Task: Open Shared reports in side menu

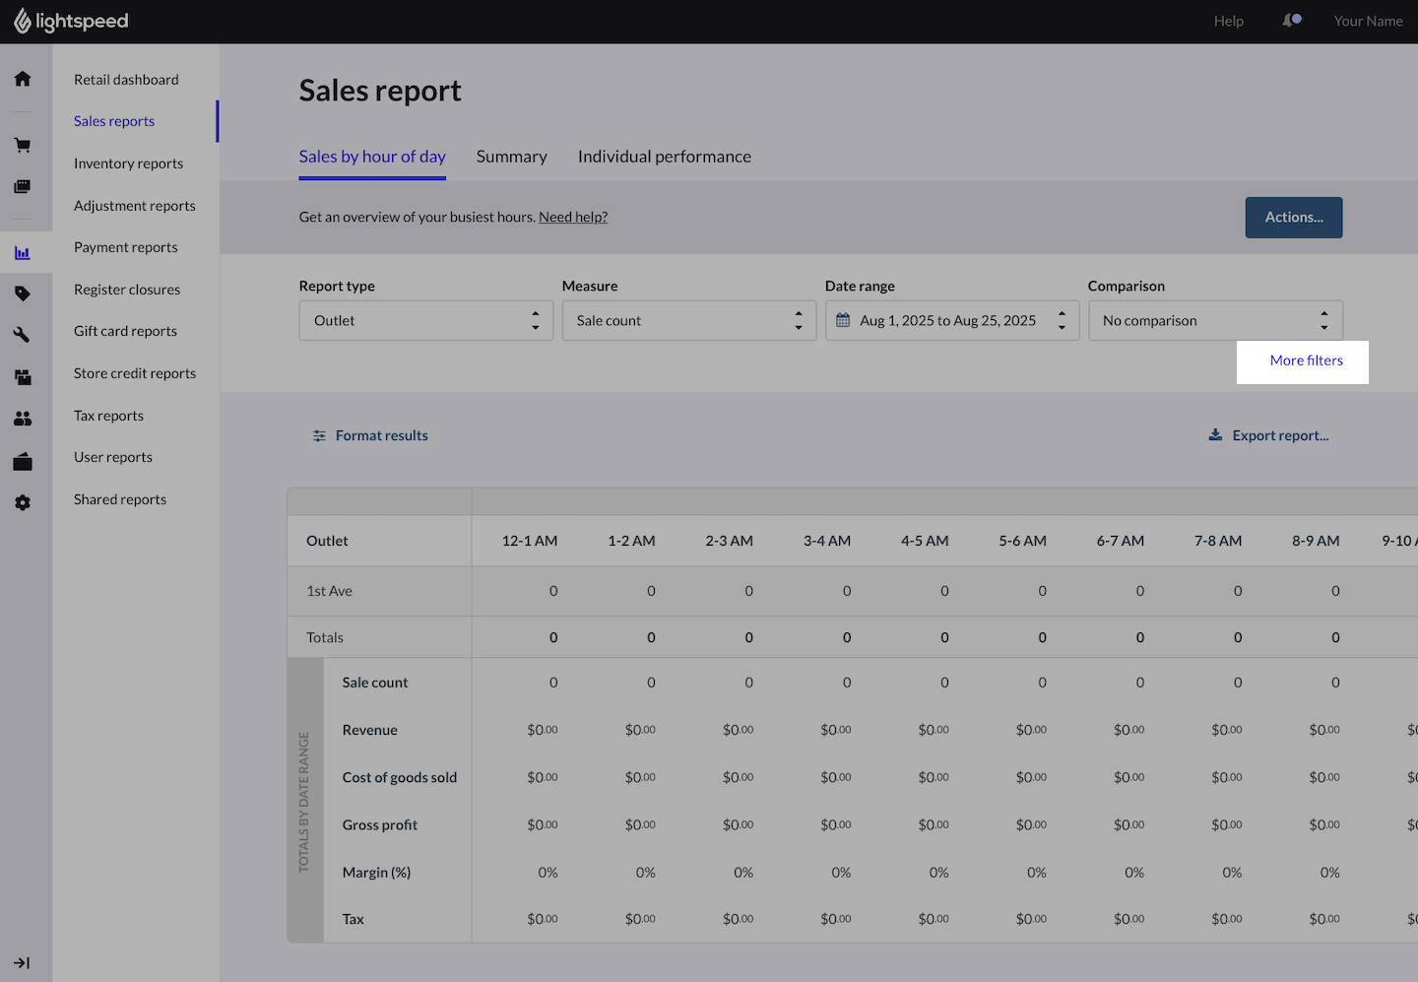Action: click(x=120, y=499)
